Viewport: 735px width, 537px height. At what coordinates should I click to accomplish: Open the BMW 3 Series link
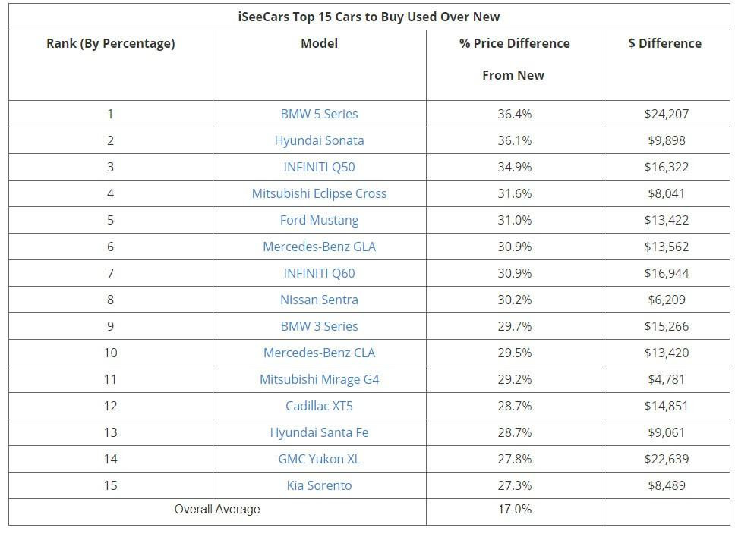(319, 326)
